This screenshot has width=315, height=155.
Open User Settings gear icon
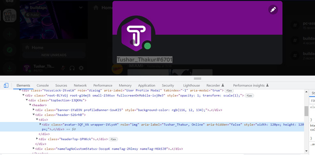coord(81,68)
